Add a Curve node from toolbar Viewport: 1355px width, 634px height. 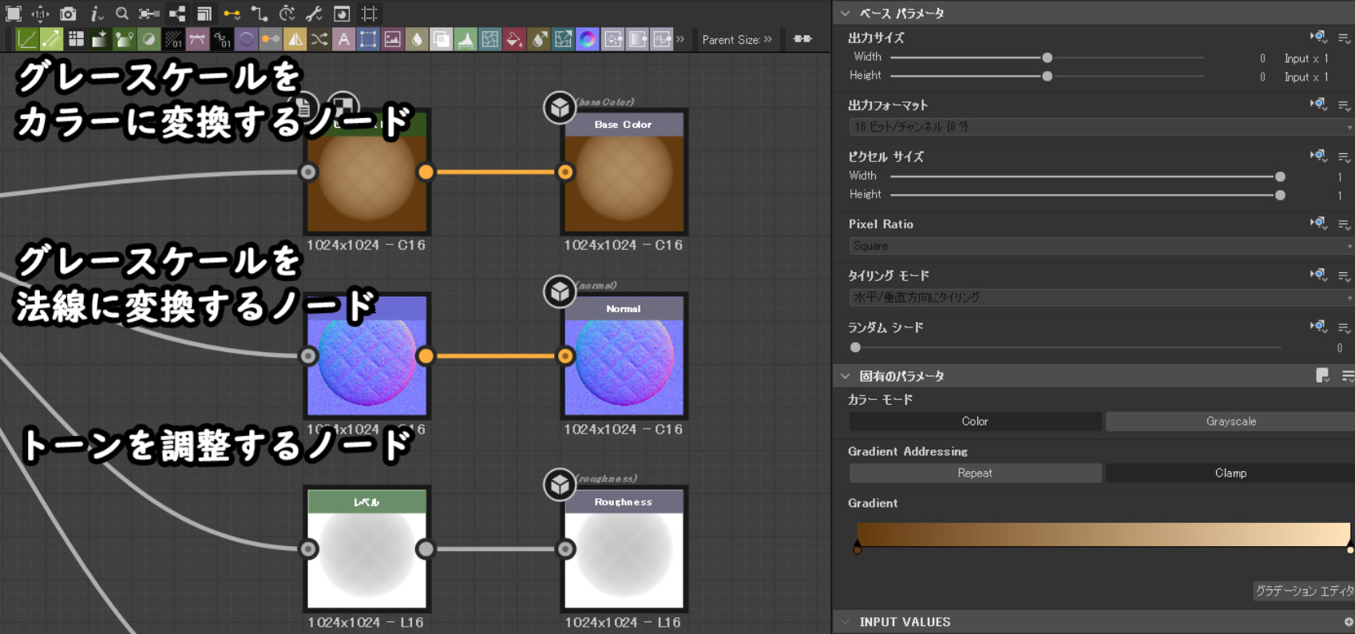point(27,39)
